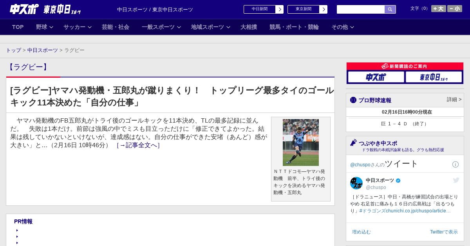Open the 五郎丸 goal kick article headline
The width and height of the screenshot is (470, 246).
click(172, 96)
